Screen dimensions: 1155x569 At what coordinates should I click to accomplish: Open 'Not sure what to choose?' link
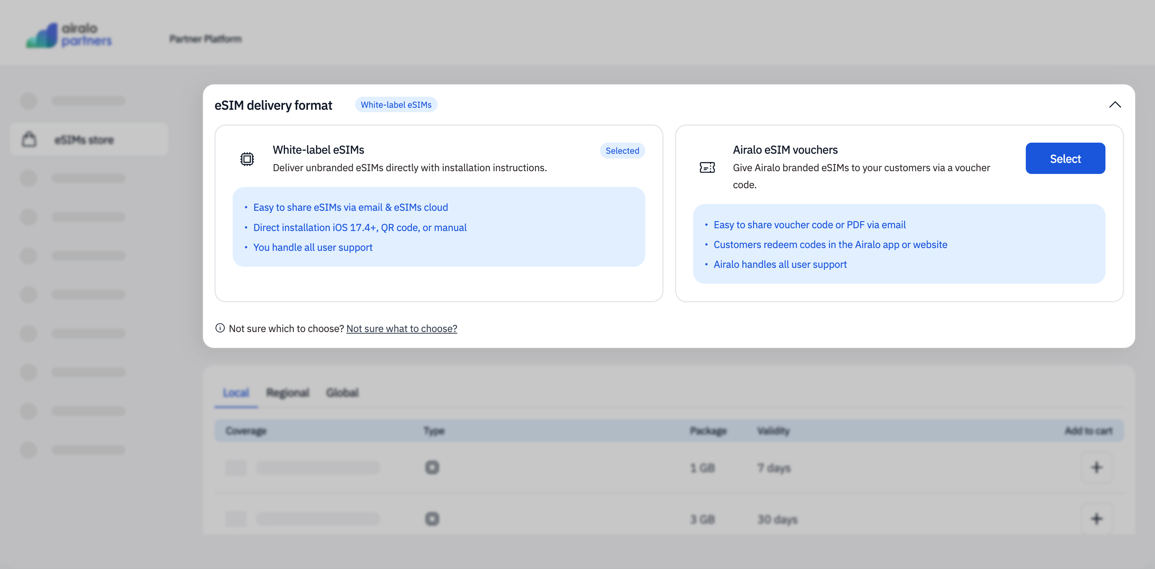401,328
